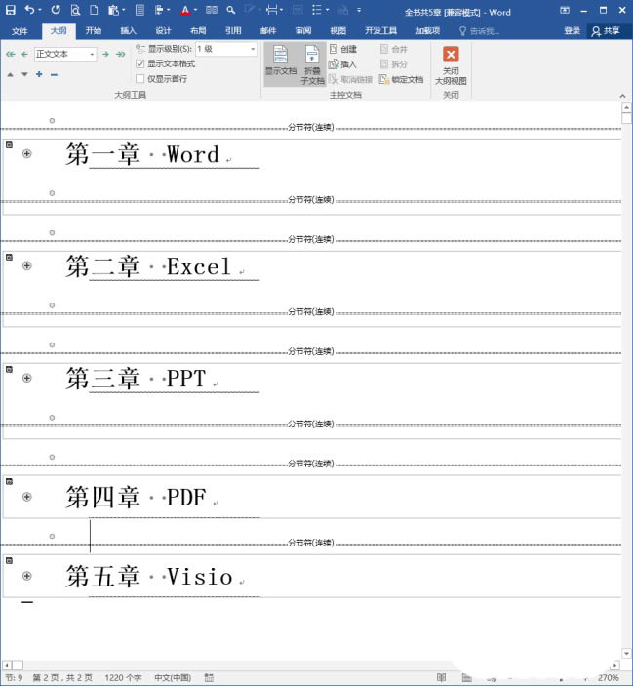Move outline item up
The height and width of the screenshot is (687, 633).
tap(11, 74)
